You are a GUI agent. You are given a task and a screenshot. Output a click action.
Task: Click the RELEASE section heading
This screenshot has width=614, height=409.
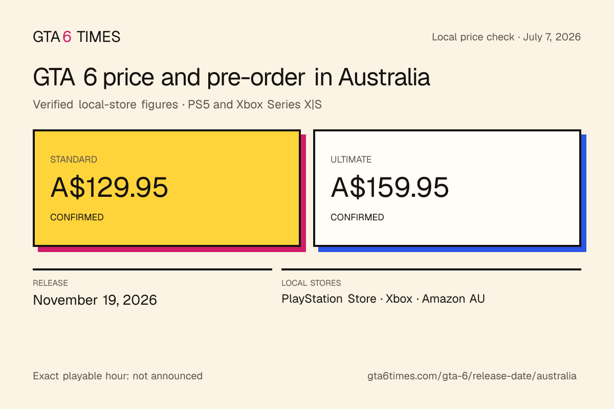pos(50,283)
